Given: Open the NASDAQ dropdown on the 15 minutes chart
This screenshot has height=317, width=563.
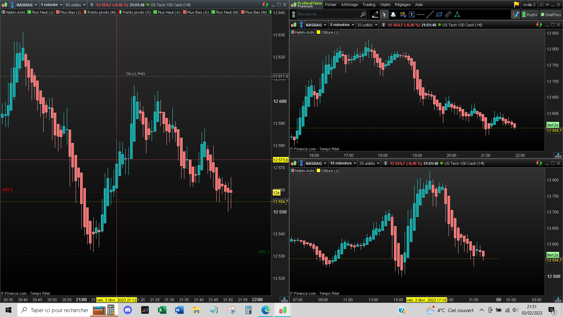Looking at the screenshot, I should [316, 163].
